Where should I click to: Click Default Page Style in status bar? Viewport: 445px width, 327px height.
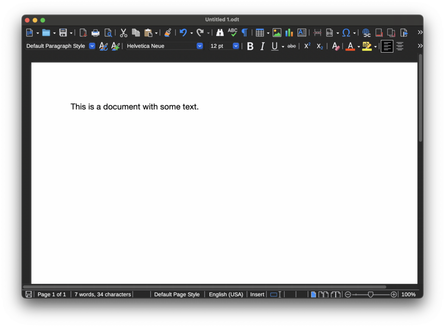[x=177, y=294]
